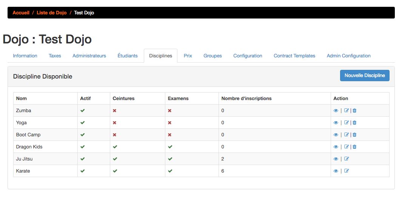The height and width of the screenshot is (199, 402).
Task: Click the Nouvelle Discipline button
Action: pos(365,76)
